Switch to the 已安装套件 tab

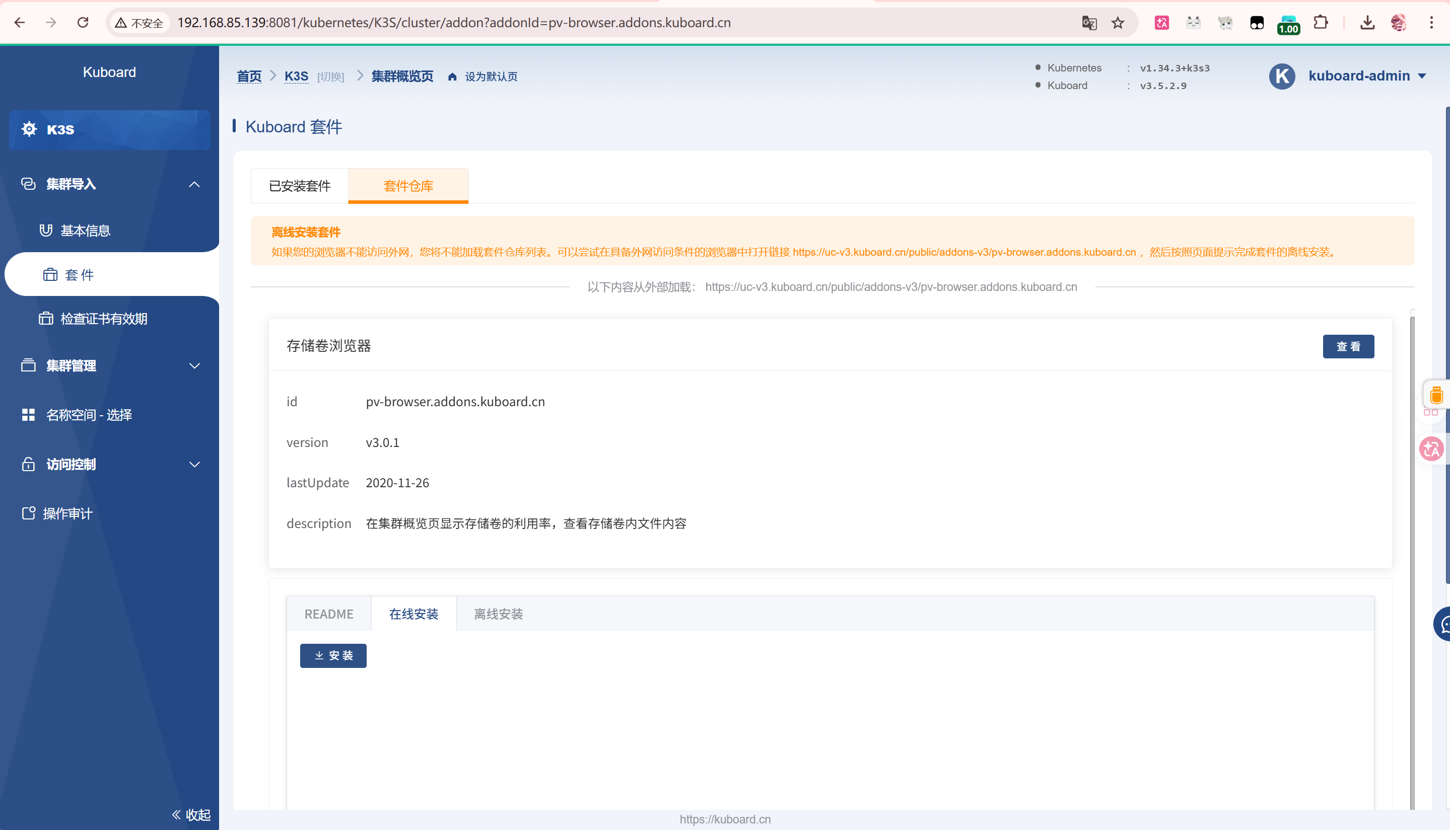(x=300, y=186)
